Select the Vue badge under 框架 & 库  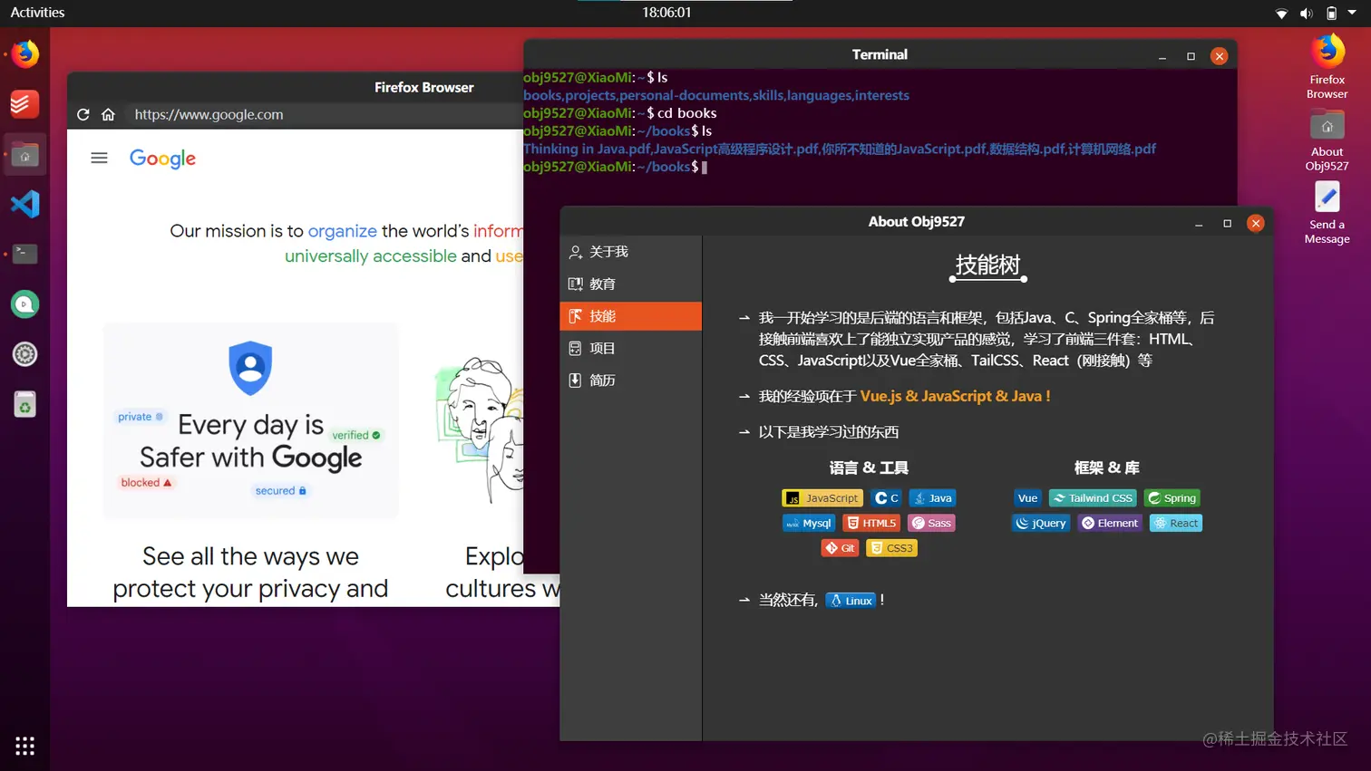click(x=1026, y=497)
